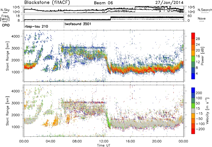Click the '60' tick on the Nave axis
The width and height of the screenshot is (212, 147).
pyautogui.click(x=189, y=16)
